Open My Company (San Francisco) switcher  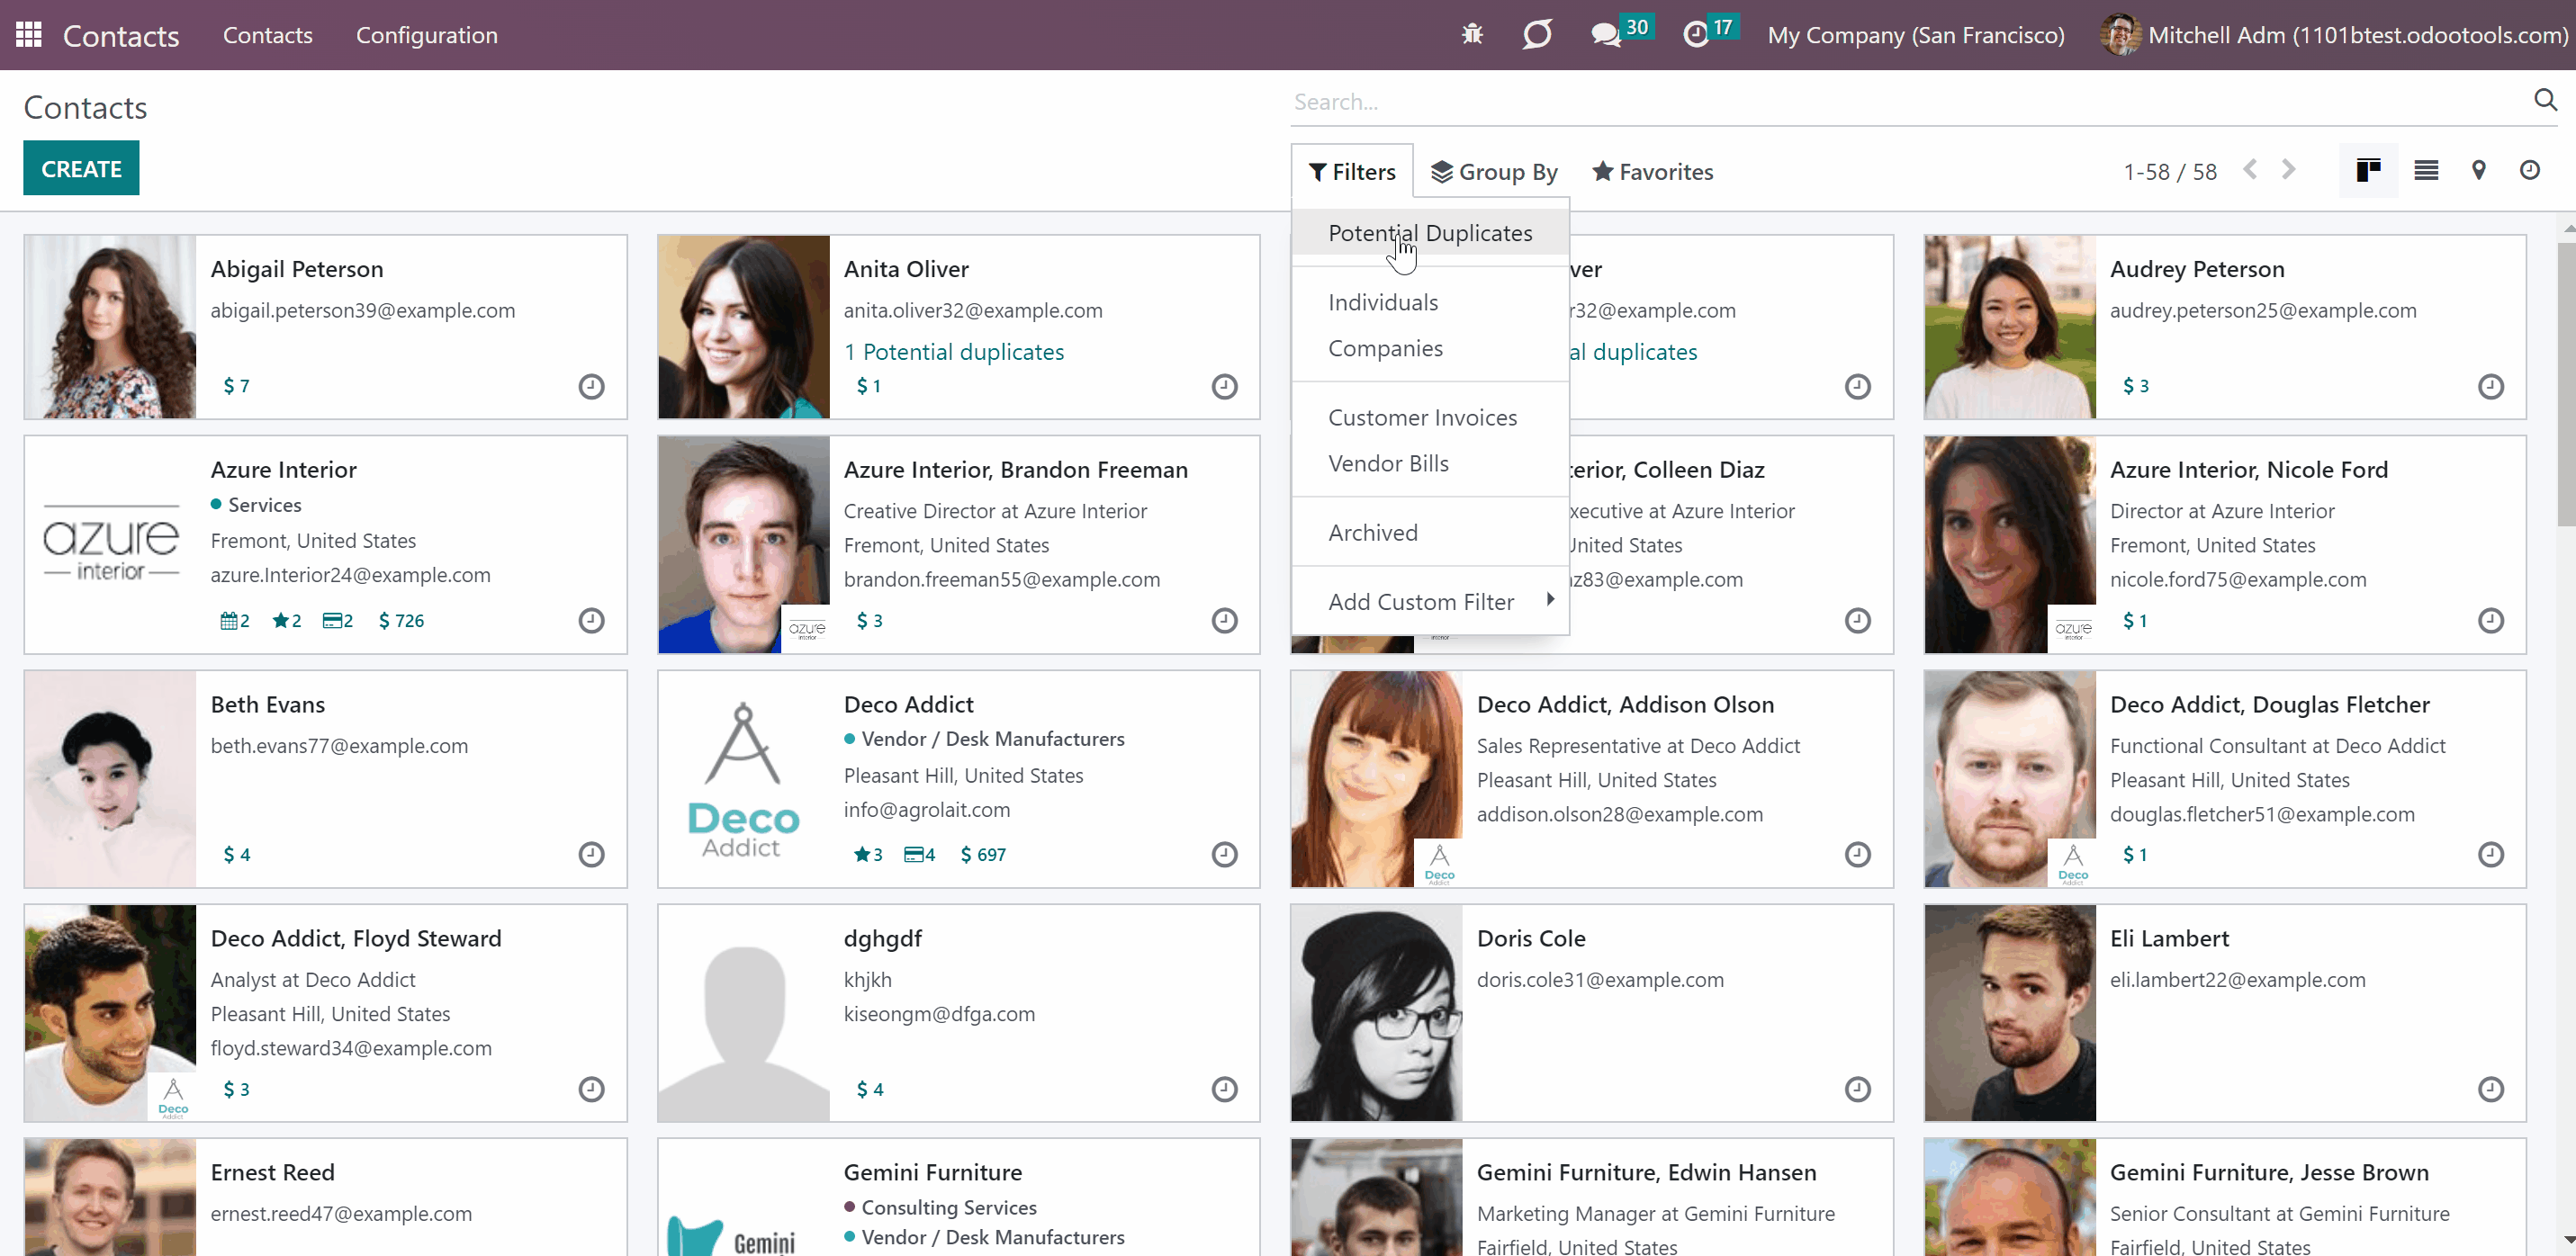click(x=1916, y=35)
